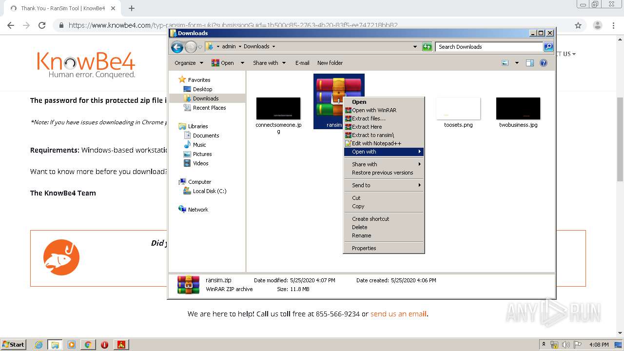The height and width of the screenshot is (351, 624).
Task: Select the twobusiness.jpg thumbnail
Action: 518,108
